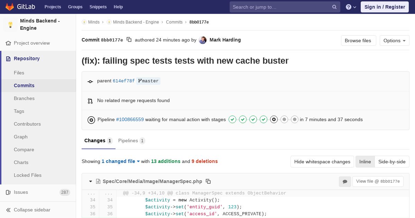Expand the 1 changed file dropdown
This screenshot has height=218, width=415.
[x=121, y=161]
